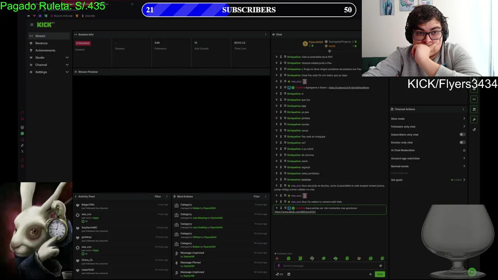Open Session Info panel options menu
498x280 pixels.
(266, 35)
